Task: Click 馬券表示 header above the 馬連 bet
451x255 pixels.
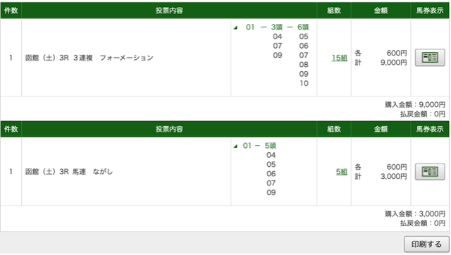Action: point(430,129)
